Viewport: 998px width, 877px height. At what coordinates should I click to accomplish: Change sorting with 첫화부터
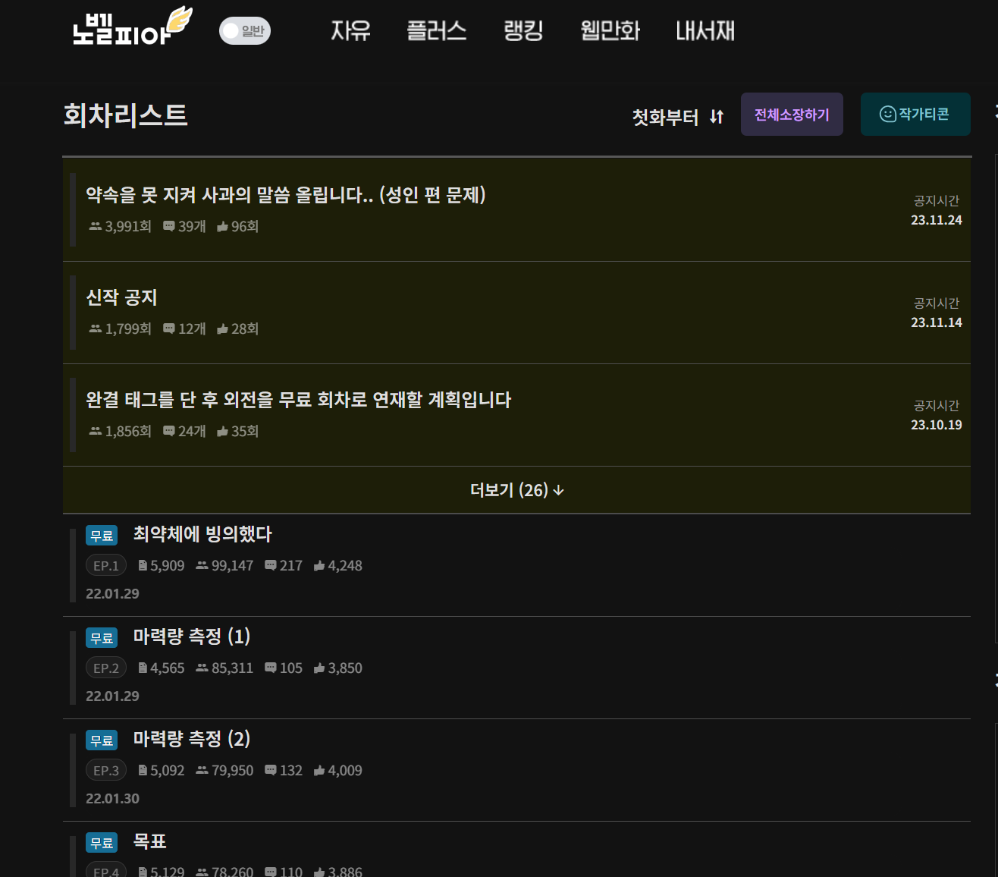click(x=665, y=118)
